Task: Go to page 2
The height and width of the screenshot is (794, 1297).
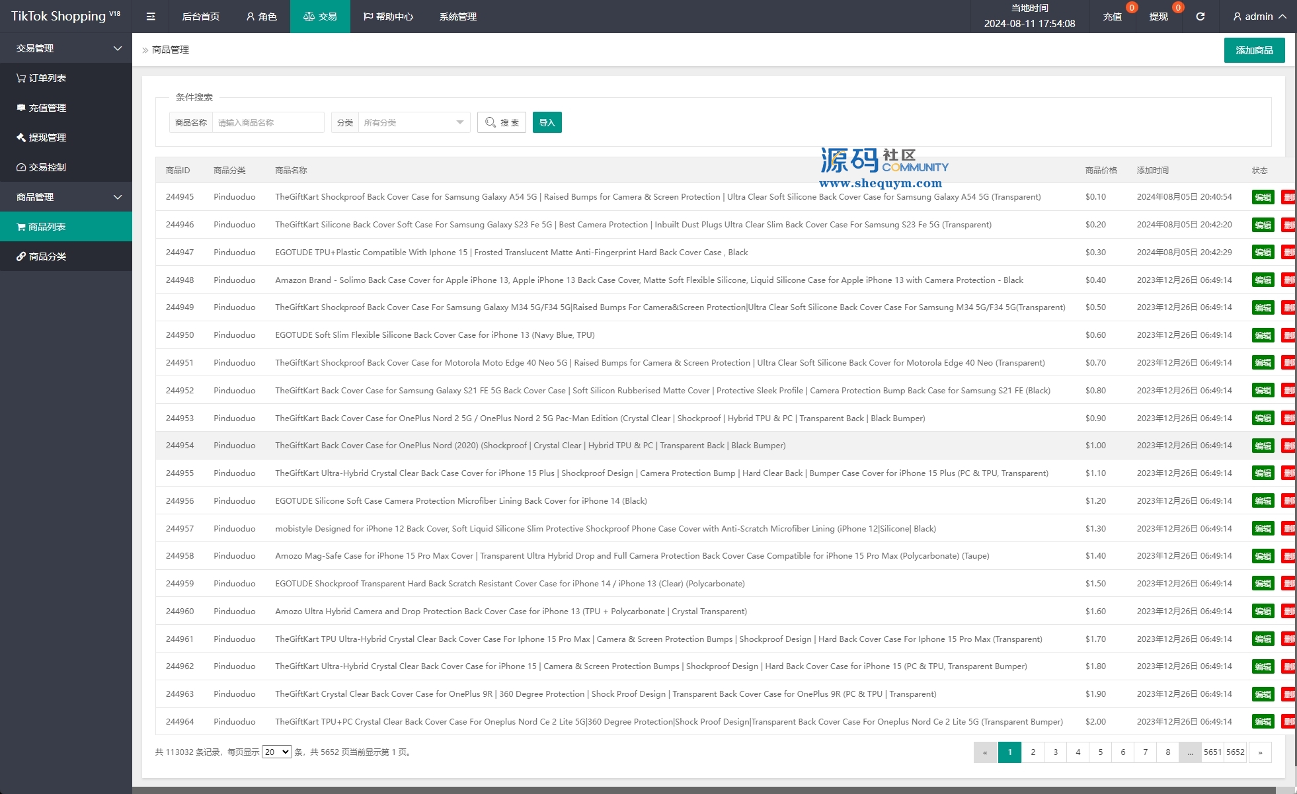Action: (1033, 752)
